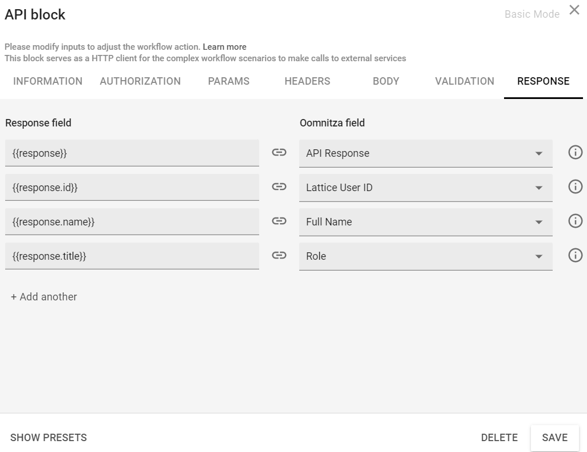Switch to the BODY tab
This screenshot has width=587, height=452.
click(386, 81)
